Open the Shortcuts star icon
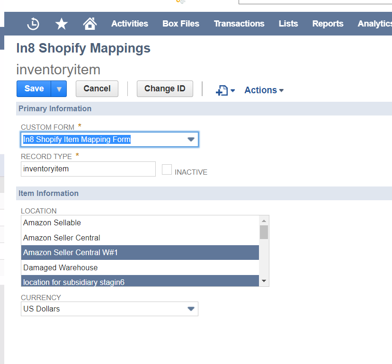392x364 pixels. pos(61,23)
